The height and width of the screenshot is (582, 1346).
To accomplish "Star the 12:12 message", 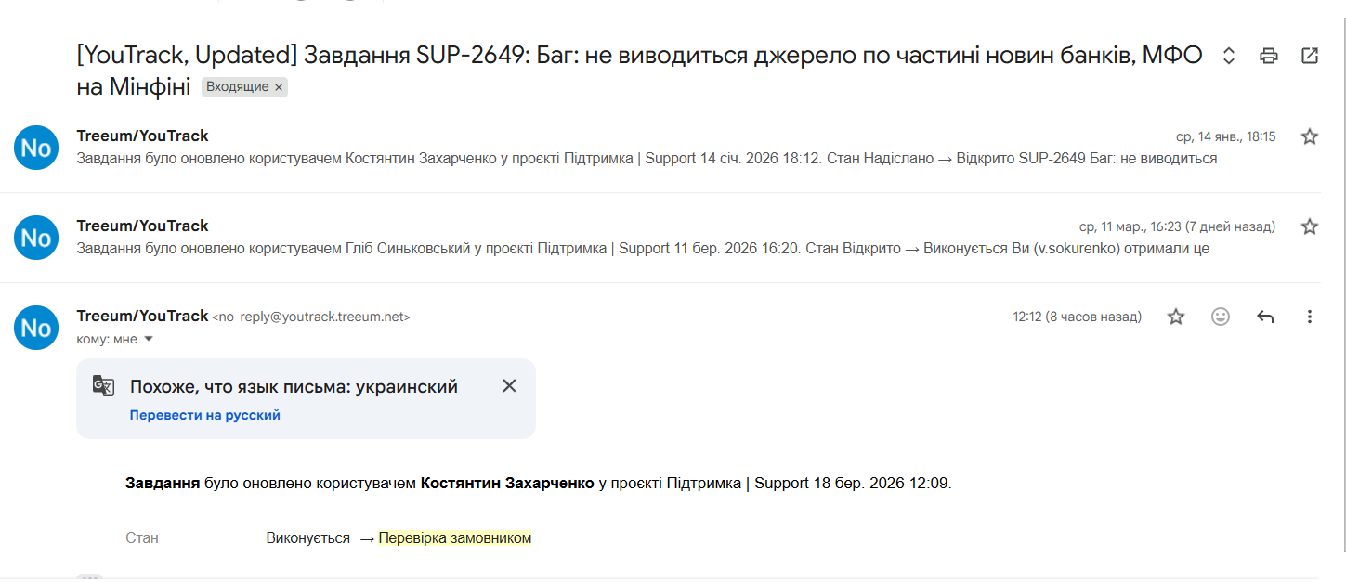I will pyautogui.click(x=1176, y=317).
